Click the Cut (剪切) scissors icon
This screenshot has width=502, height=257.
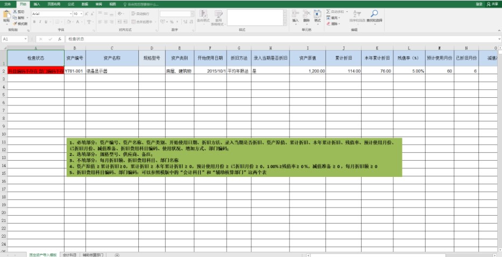[x=15, y=11]
